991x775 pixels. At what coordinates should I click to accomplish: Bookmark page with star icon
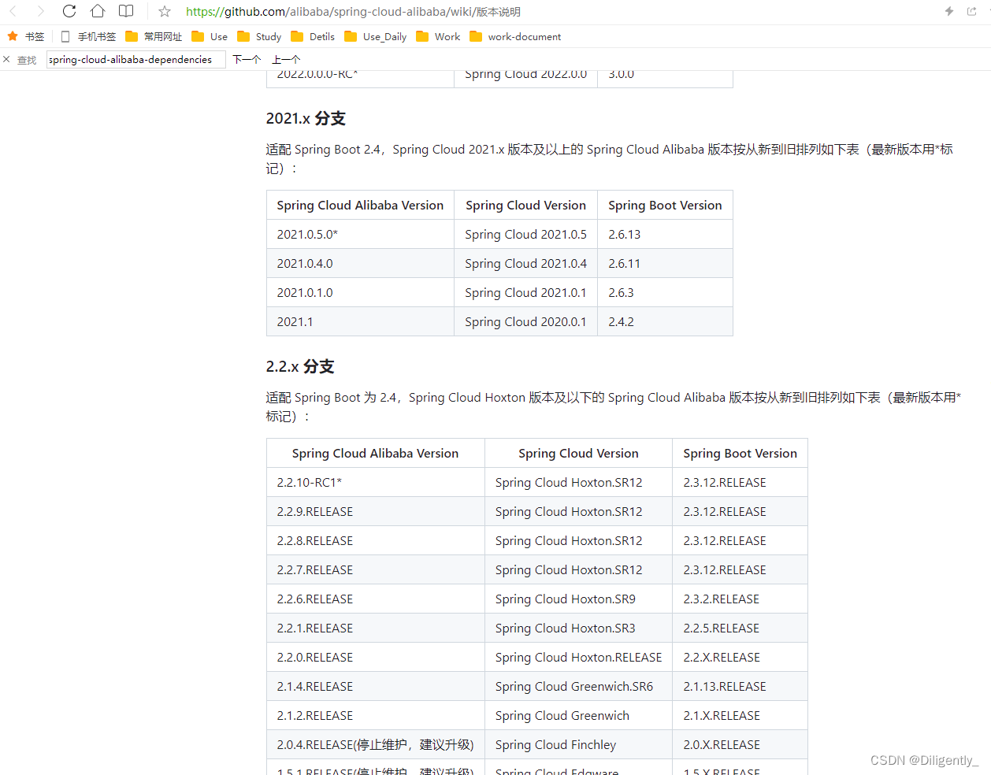click(165, 12)
